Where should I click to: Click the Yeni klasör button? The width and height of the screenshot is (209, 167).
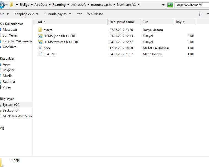pos(95,14)
